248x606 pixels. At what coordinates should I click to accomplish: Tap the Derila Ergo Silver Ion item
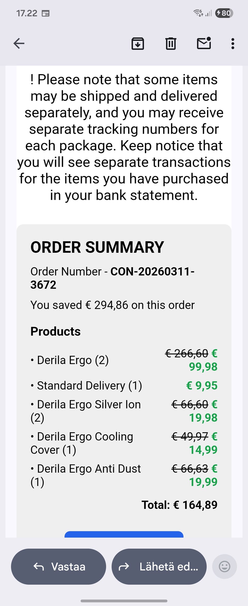86,411
